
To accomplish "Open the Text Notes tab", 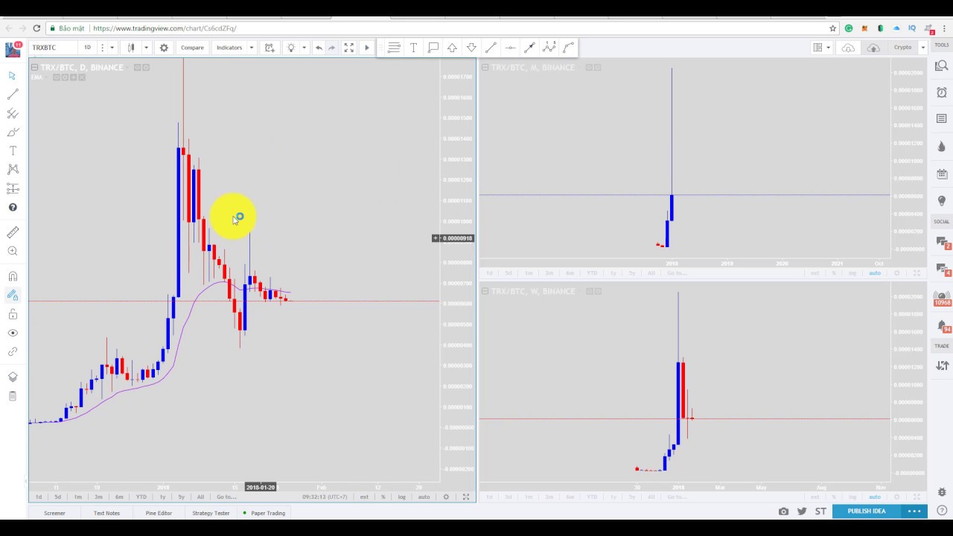I will pyautogui.click(x=106, y=513).
